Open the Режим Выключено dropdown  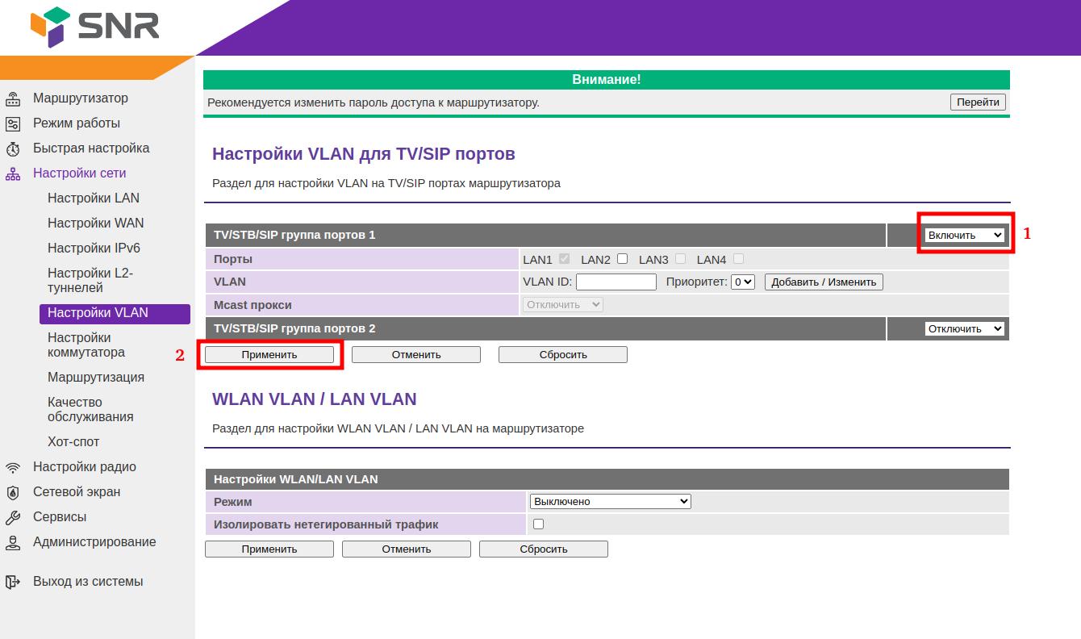tap(611, 501)
